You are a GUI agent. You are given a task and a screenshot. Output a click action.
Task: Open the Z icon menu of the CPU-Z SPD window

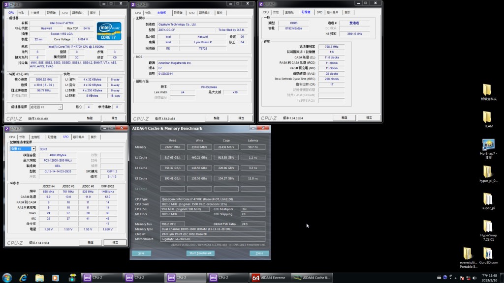[6, 129]
